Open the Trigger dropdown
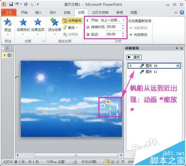 click(x=70, y=28)
